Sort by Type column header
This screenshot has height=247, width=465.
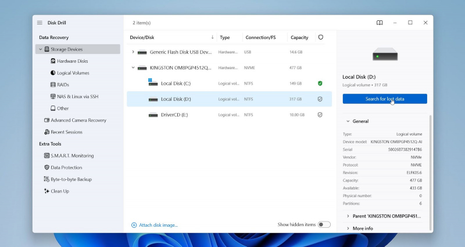(x=225, y=37)
